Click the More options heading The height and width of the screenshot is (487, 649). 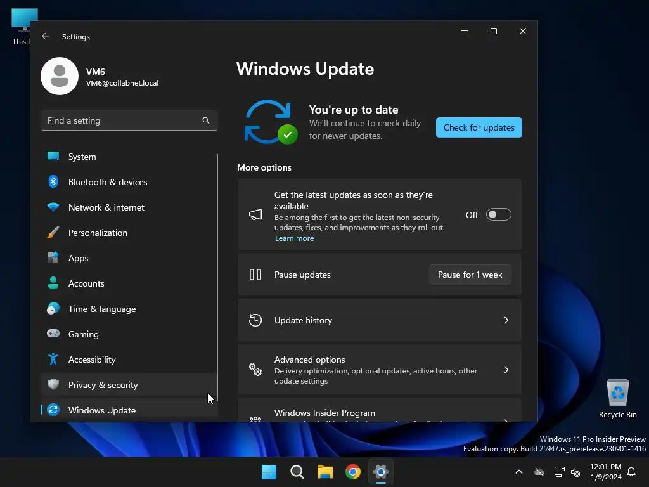[264, 167]
